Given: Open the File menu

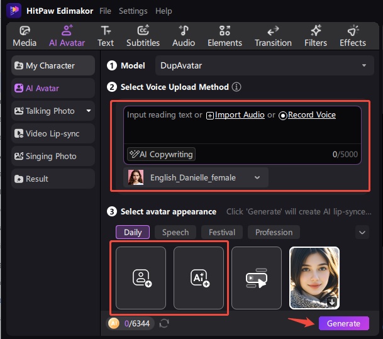Looking at the screenshot, I should pyautogui.click(x=105, y=11).
